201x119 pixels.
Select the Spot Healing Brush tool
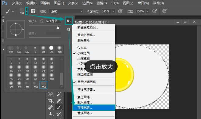click(50, 107)
